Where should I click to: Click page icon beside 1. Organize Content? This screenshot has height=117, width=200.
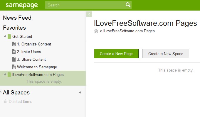tap(14, 44)
